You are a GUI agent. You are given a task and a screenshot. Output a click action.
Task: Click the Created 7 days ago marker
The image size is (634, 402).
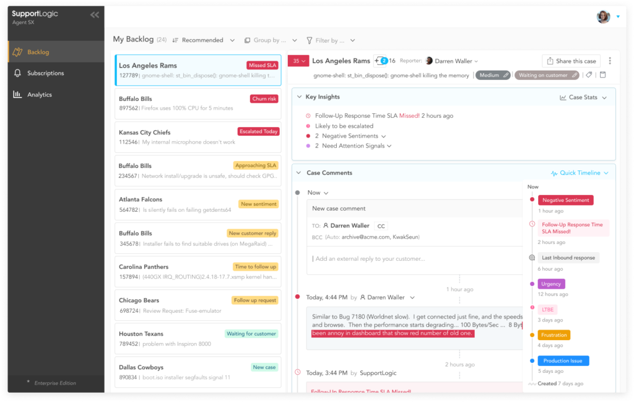[560, 383]
